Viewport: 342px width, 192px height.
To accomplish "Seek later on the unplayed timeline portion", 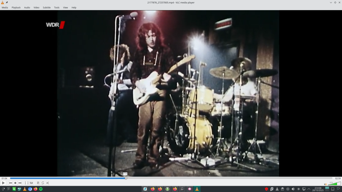I will point(230,178).
